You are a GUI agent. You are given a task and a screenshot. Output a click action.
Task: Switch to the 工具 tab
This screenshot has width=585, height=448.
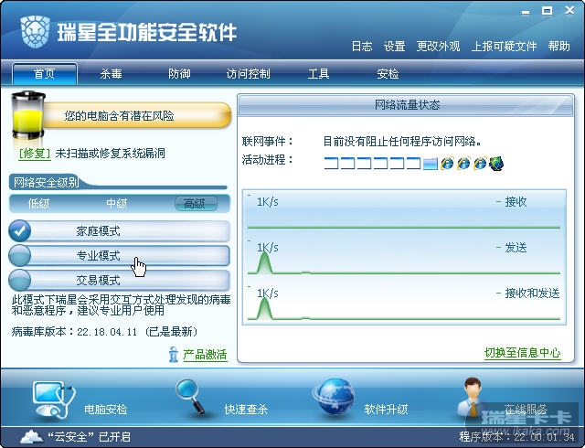click(x=318, y=73)
